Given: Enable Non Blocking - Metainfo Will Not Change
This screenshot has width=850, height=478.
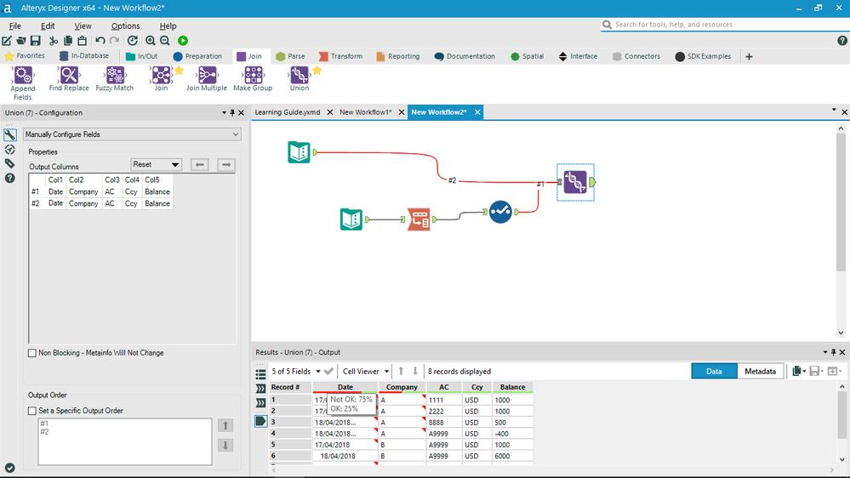Looking at the screenshot, I should [32, 353].
